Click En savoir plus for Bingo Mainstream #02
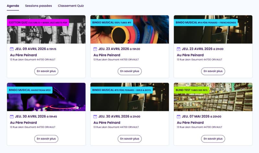Image resolution: width=259 pixels, height=153 pixels. pyautogui.click(x=46, y=139)
